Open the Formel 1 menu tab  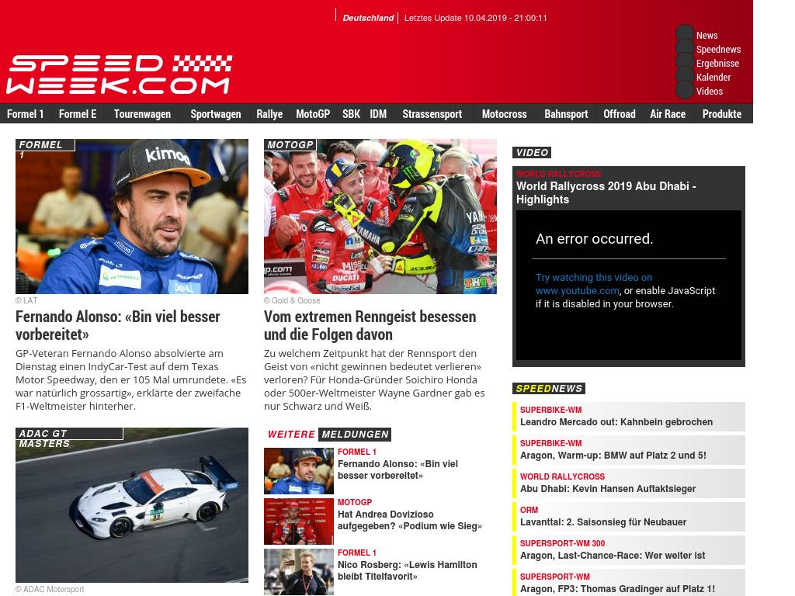click(26, 114)
